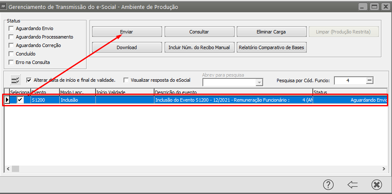The height and width of the screenshot is (194, 392).
Task: Enable the Aguardando Envio status checkbox
Action: pos(11,28)
